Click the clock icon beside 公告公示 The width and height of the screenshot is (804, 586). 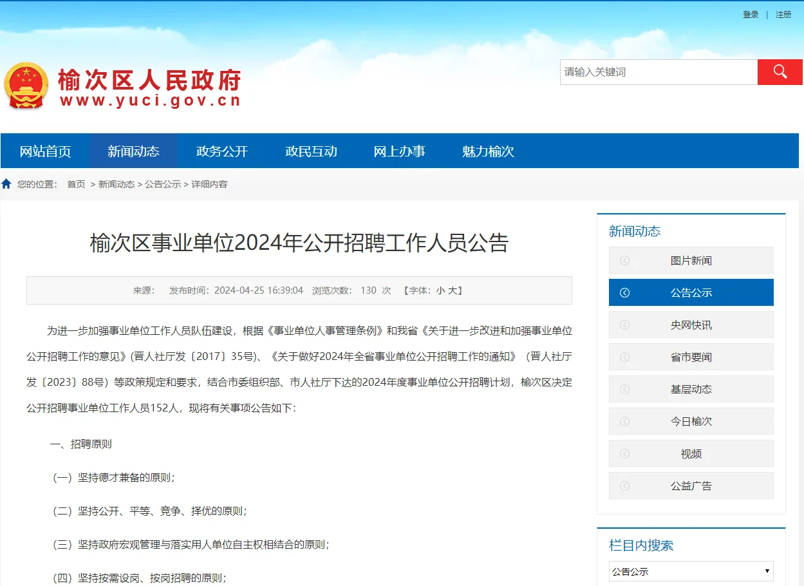pyautogui.click(x=624, y=292)
